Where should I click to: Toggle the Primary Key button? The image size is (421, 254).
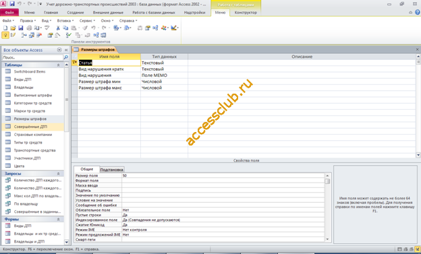[x=5, y=35]
